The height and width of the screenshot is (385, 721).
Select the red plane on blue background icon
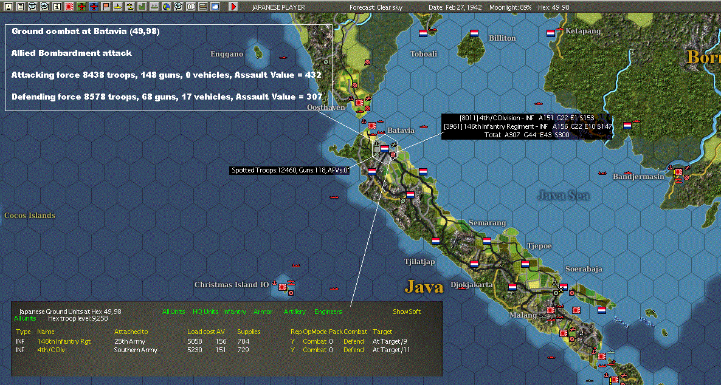(x=94, y=7)
